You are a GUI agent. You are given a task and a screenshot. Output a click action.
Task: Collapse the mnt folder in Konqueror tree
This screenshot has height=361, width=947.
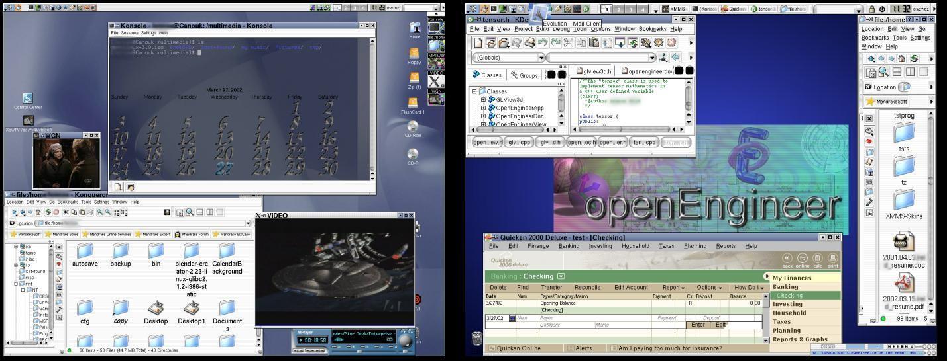(16, 284)
